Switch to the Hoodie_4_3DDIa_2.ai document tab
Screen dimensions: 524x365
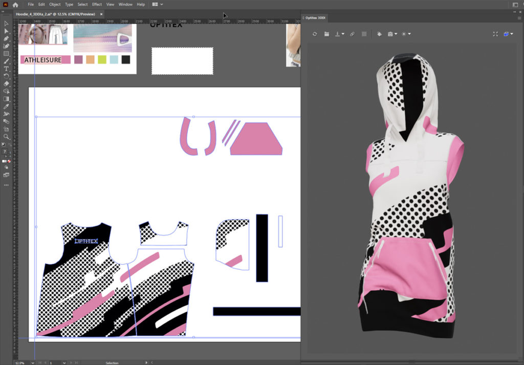click(x=55, y=14)
